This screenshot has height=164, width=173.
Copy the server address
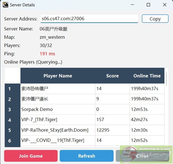pyautogui.click(x=155, y=19)
